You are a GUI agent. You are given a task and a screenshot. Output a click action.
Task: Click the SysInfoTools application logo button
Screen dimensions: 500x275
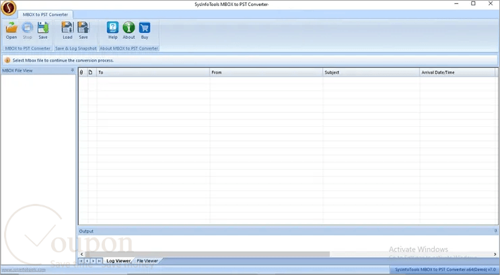[x=9, y=8]
